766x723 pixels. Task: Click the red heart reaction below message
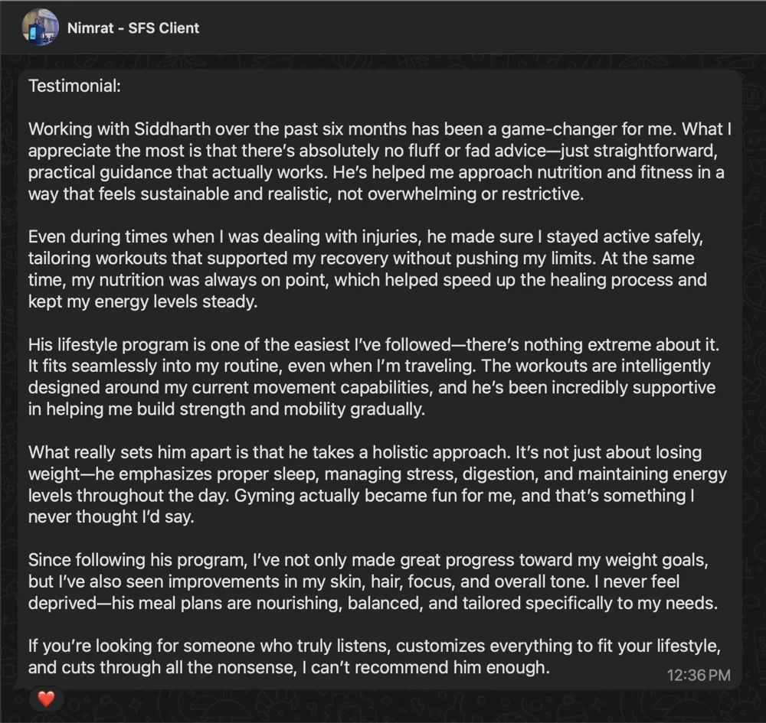(x=46, y=699)
